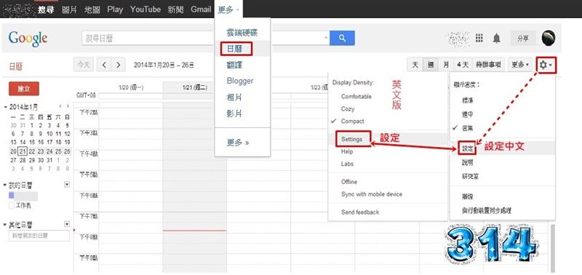Open the profile avatar picture
The height and width of the screenshot is (275, 582).
[x=549, y=38]
